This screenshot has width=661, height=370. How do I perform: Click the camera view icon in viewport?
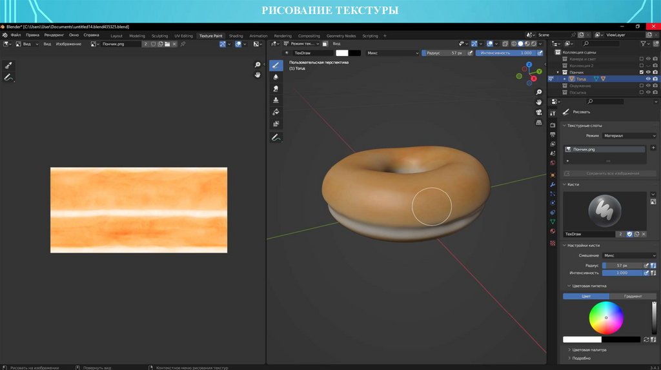click(539, 112)
